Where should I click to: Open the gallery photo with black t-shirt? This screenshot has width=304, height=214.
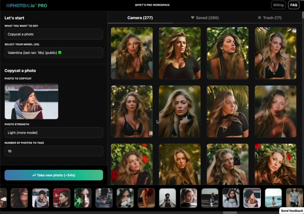180,53
